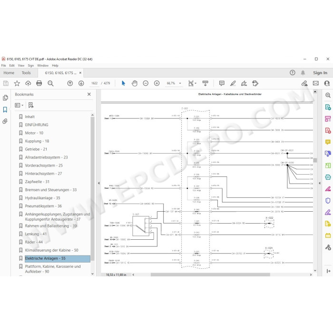Open notifications bell
Viewport: 333px width, 333px height.
click(303, 73)
